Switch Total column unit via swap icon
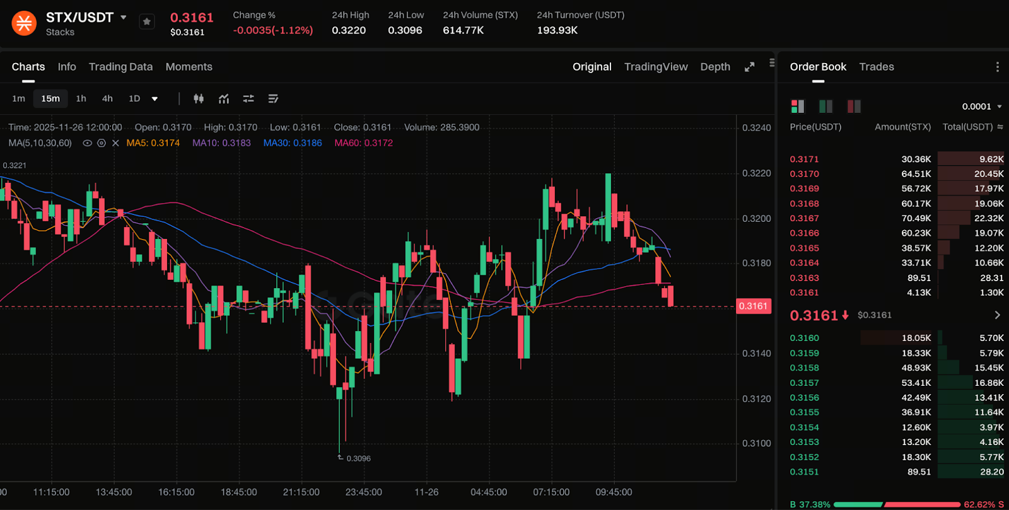This screenshot has width=1009, height=510. coord(1000,127)
